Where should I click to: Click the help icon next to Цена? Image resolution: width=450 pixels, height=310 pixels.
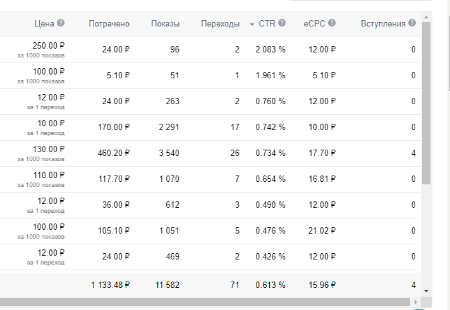click(x=61, y=23)
